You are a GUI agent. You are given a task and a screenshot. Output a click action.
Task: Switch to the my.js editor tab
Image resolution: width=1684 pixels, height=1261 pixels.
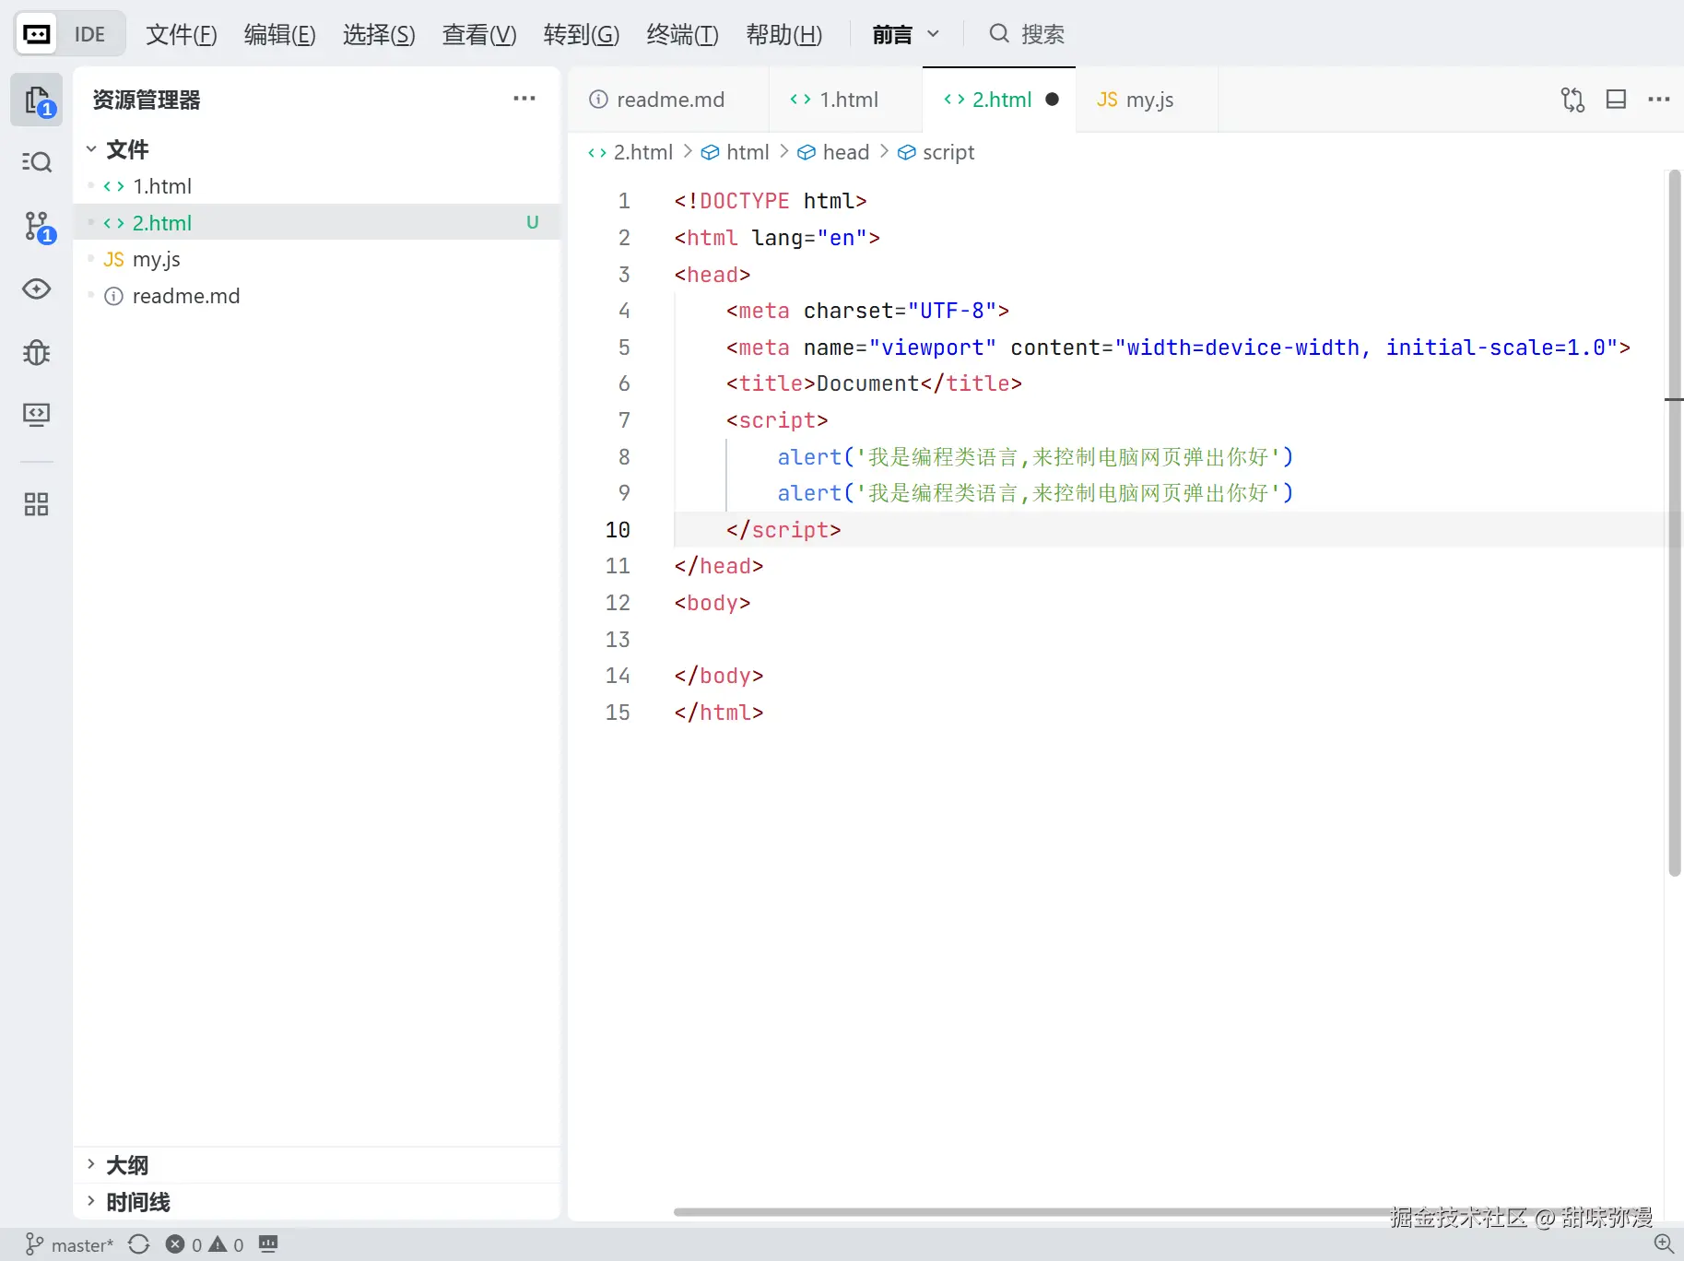click(x=1147, y=100)
